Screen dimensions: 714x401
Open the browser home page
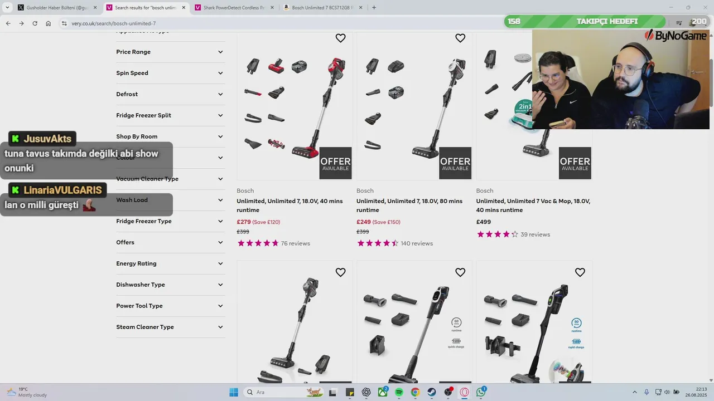click(48, 23)
